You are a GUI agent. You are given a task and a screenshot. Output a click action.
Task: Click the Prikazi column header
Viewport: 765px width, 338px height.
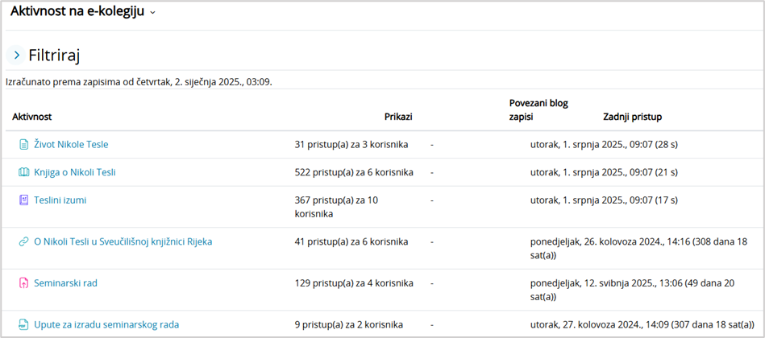coord(398,117)
